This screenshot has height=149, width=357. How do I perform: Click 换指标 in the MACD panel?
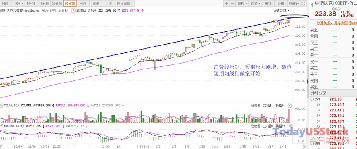(x=280, y=126)
